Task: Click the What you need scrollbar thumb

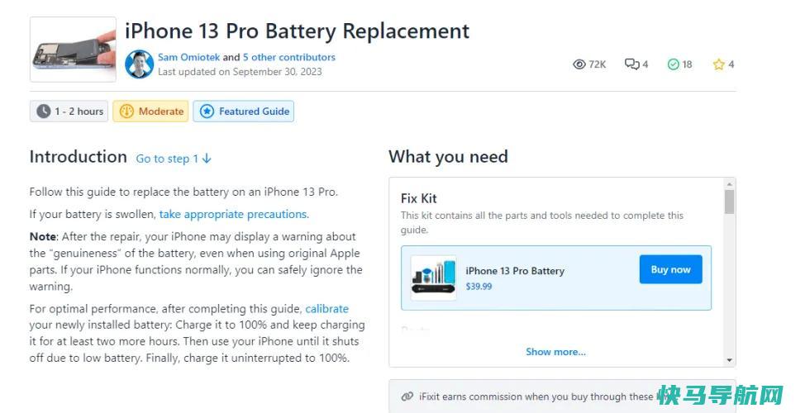Action: click(x=730, y=202)
